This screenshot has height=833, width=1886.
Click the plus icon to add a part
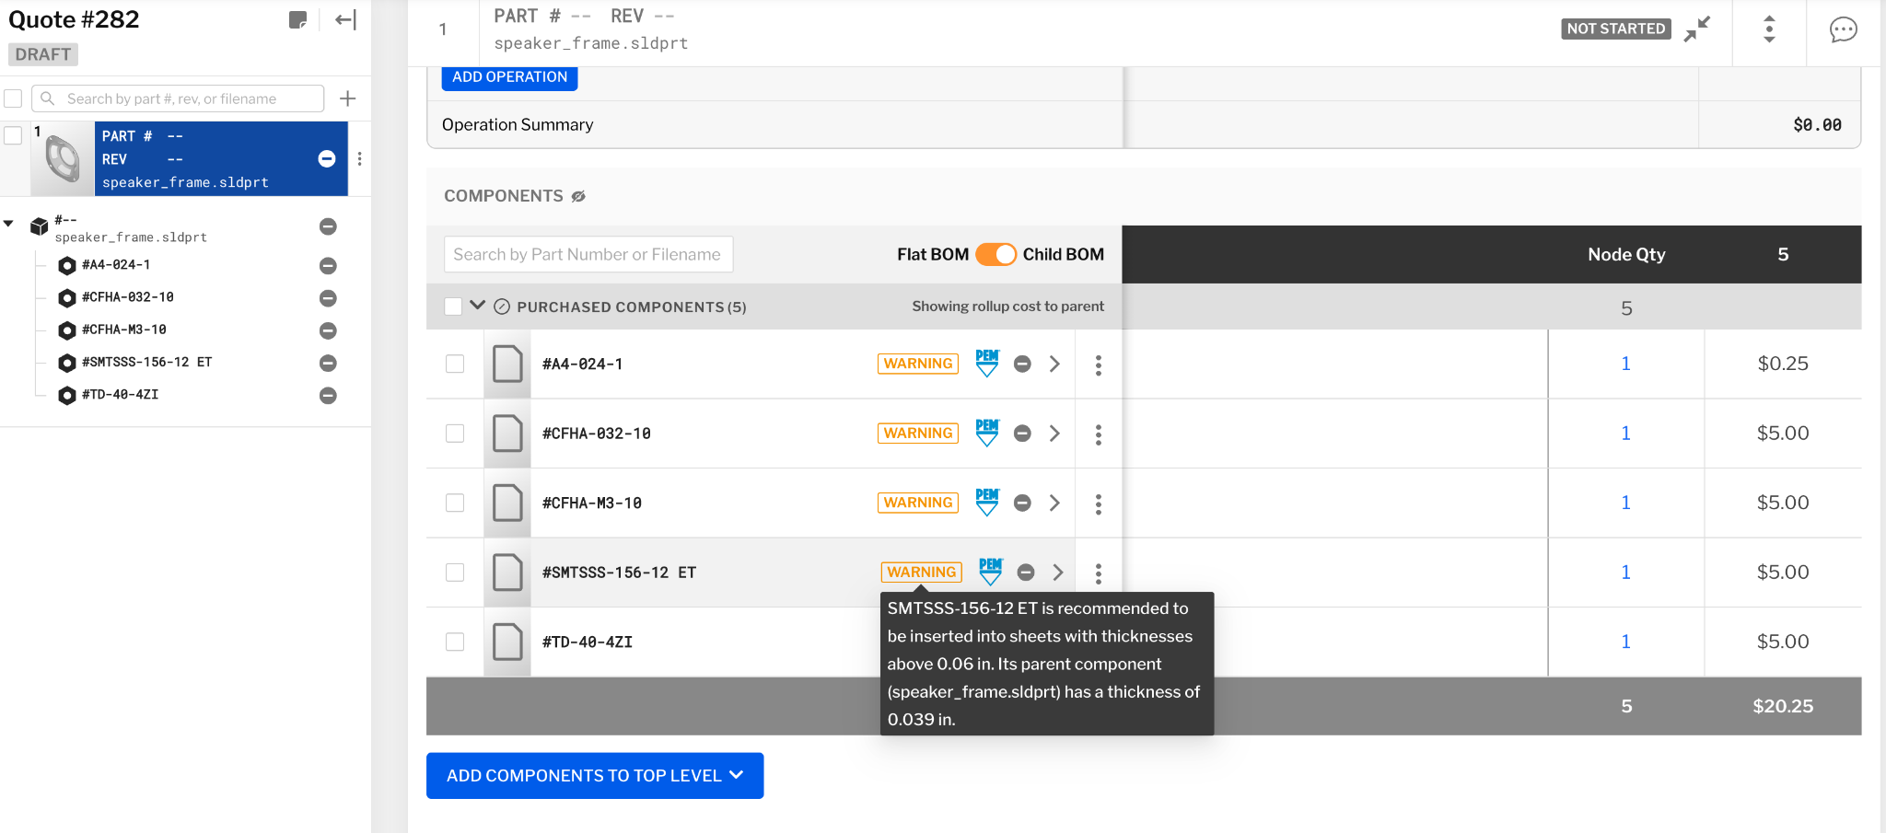[x=347, y=98]
